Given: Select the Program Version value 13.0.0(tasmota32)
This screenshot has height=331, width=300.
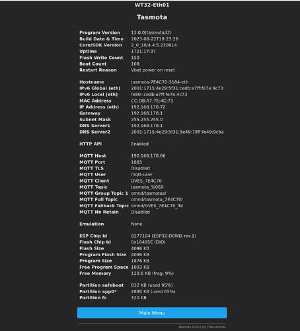Looking at the screenshot, I should [x=151, y=32].
